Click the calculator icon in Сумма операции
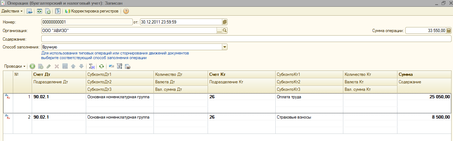This screenshot has width=453, height=141. click(448, 31)
